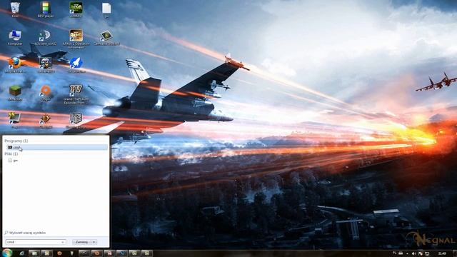Image resolution: width=457 pixels, height=257 pixels.
Task: Open the Mozilla Firefox desktop shortcut
Action: click(15, 65)
